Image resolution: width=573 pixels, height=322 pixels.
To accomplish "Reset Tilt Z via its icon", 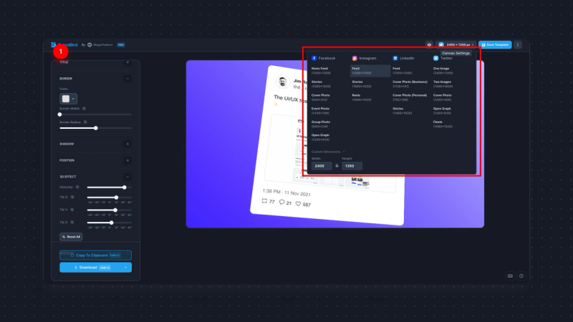I will point(72,222).
